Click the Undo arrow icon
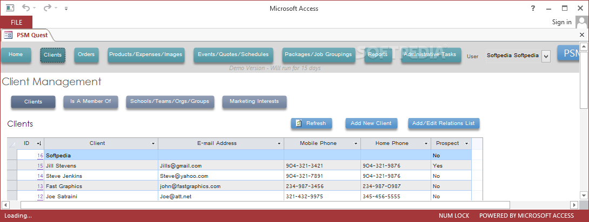589x222 pixels. (26, 8)
